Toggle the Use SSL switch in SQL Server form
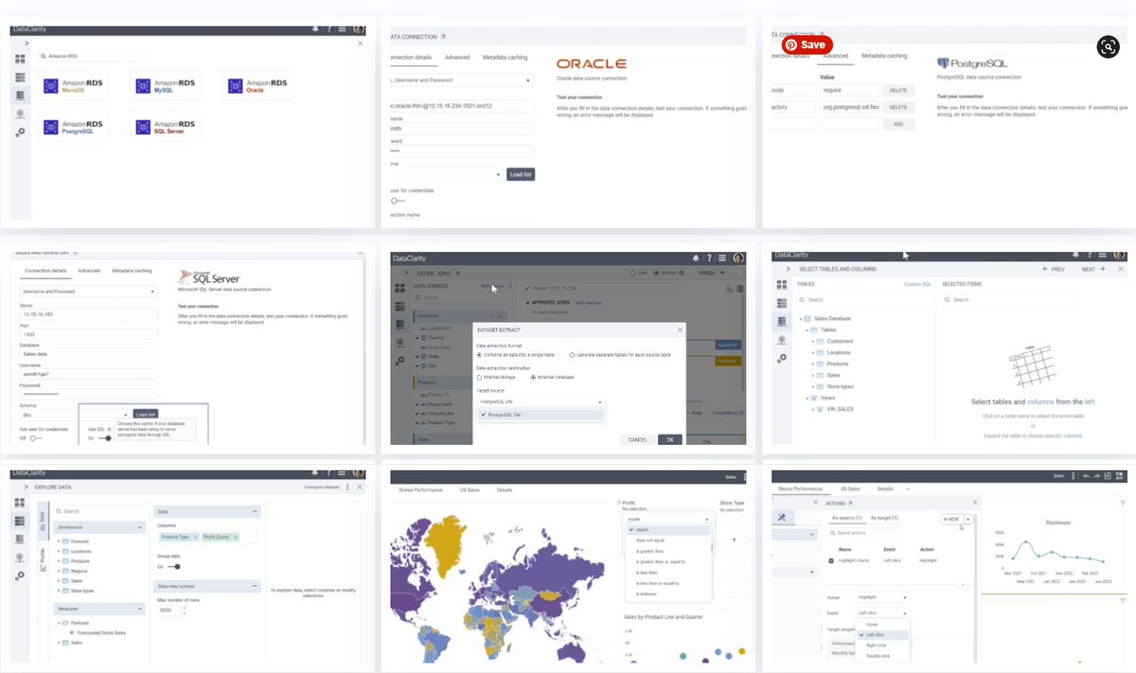1136x673 pixels. (105, 438)
